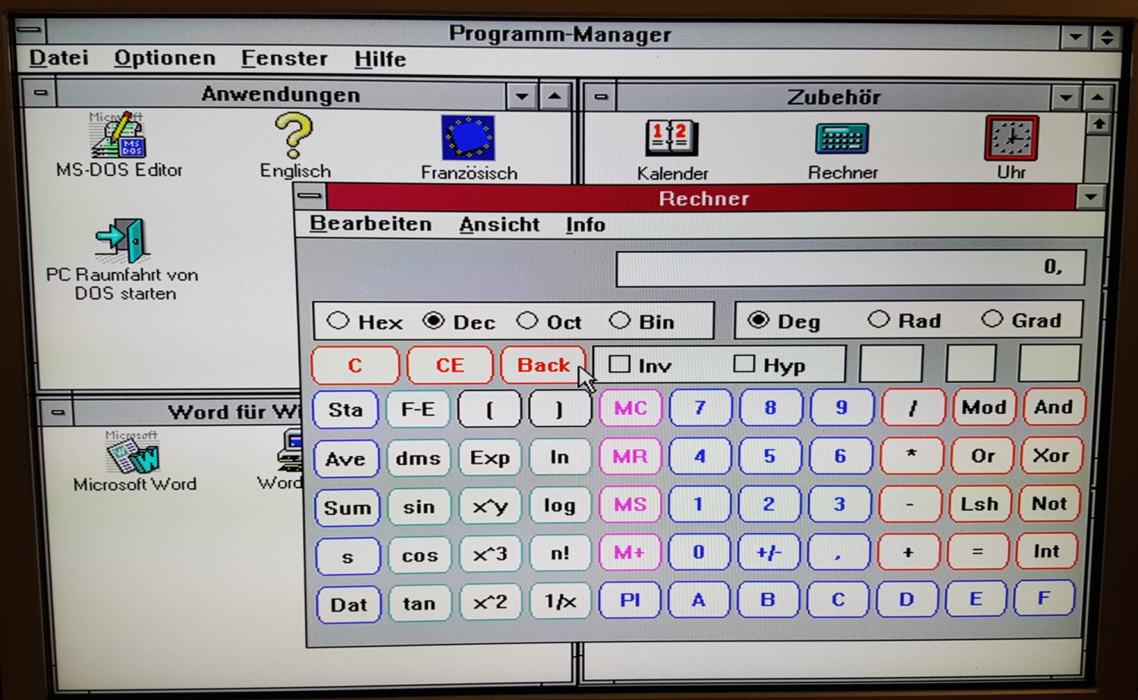Click the Sta statistics button
The width and height of the screenshot is (1138, 700).
pos(345,410)
